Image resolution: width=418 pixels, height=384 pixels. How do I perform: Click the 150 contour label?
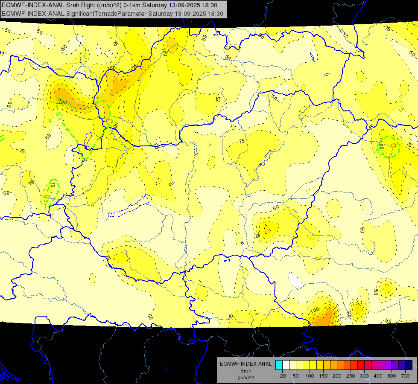(63, 102)
